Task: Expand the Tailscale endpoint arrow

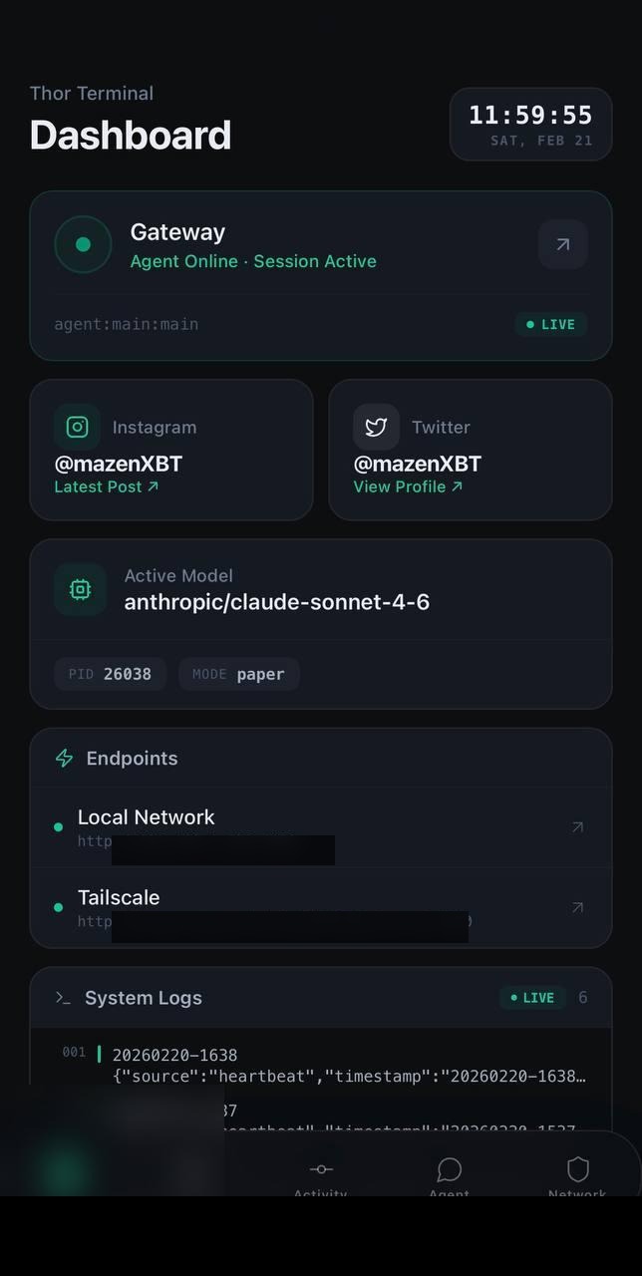Action: click(x=578, y=907)
